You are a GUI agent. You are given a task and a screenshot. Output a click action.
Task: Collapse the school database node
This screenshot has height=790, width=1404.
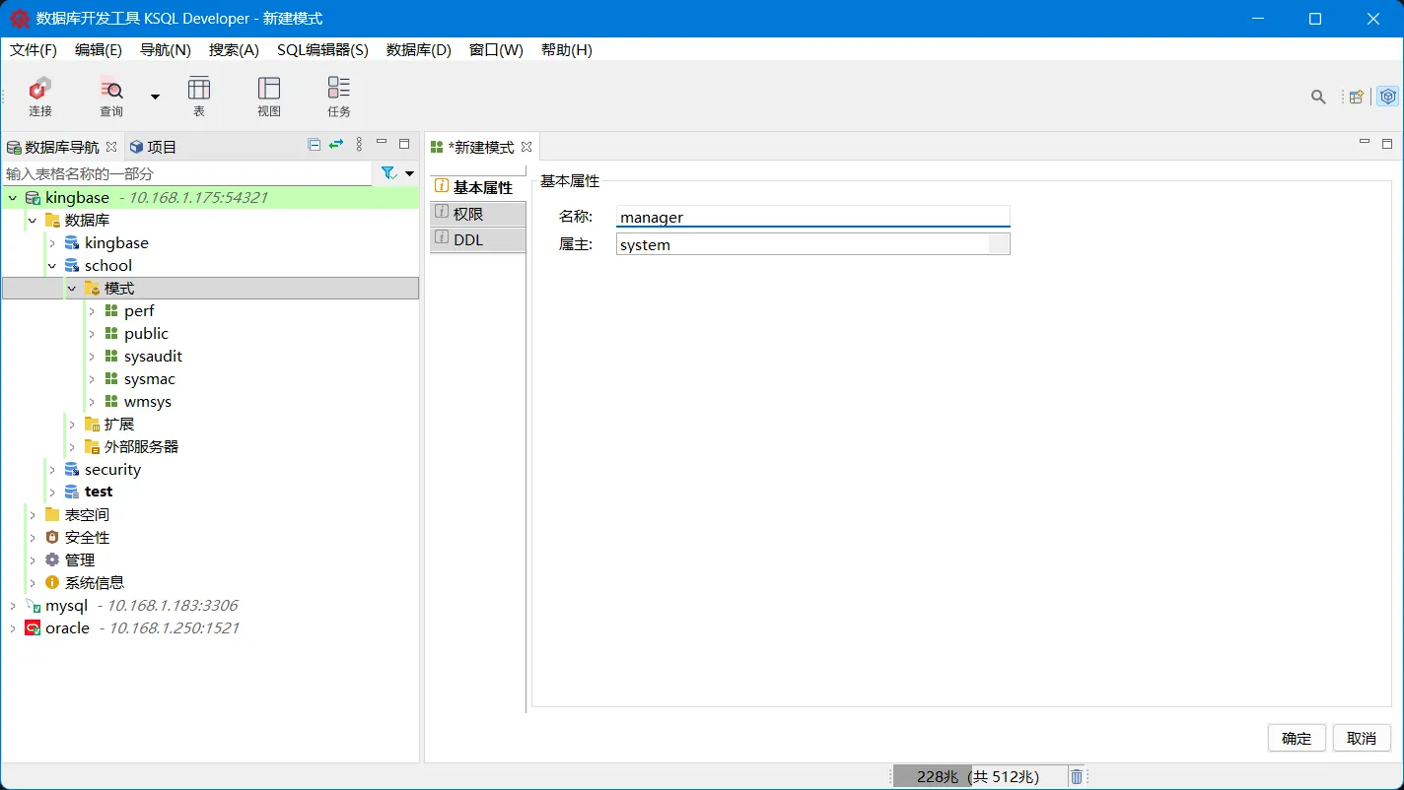51,265
